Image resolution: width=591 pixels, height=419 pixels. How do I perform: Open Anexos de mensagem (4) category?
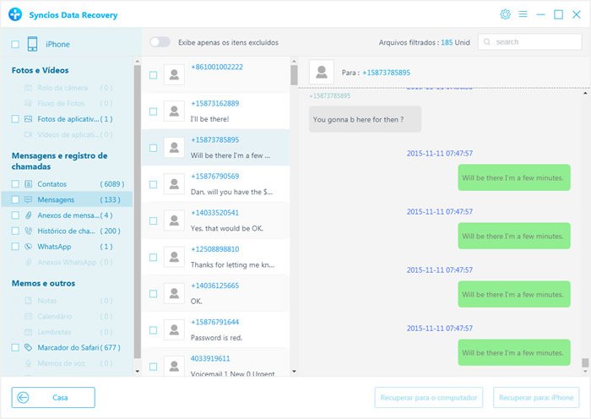pos(67,215)
